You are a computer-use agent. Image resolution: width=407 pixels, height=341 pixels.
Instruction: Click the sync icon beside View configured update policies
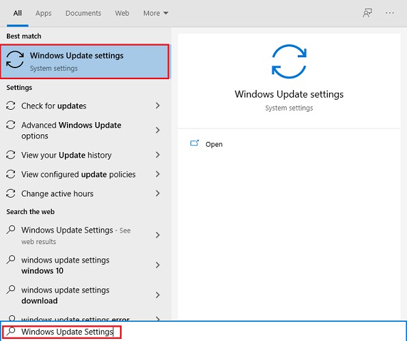tap(11, 174)
